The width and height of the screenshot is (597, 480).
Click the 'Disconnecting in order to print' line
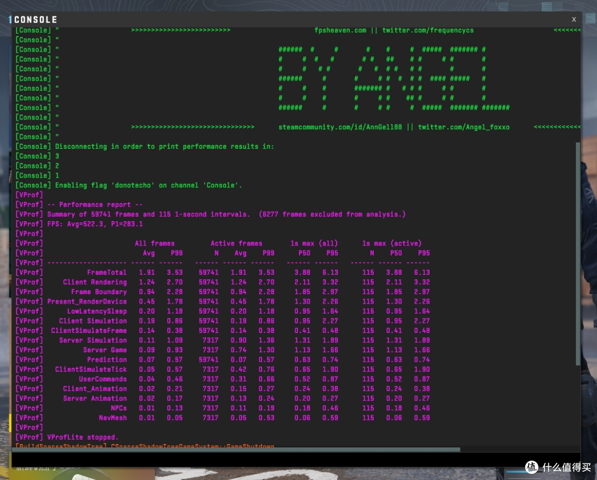click(145, 147)
